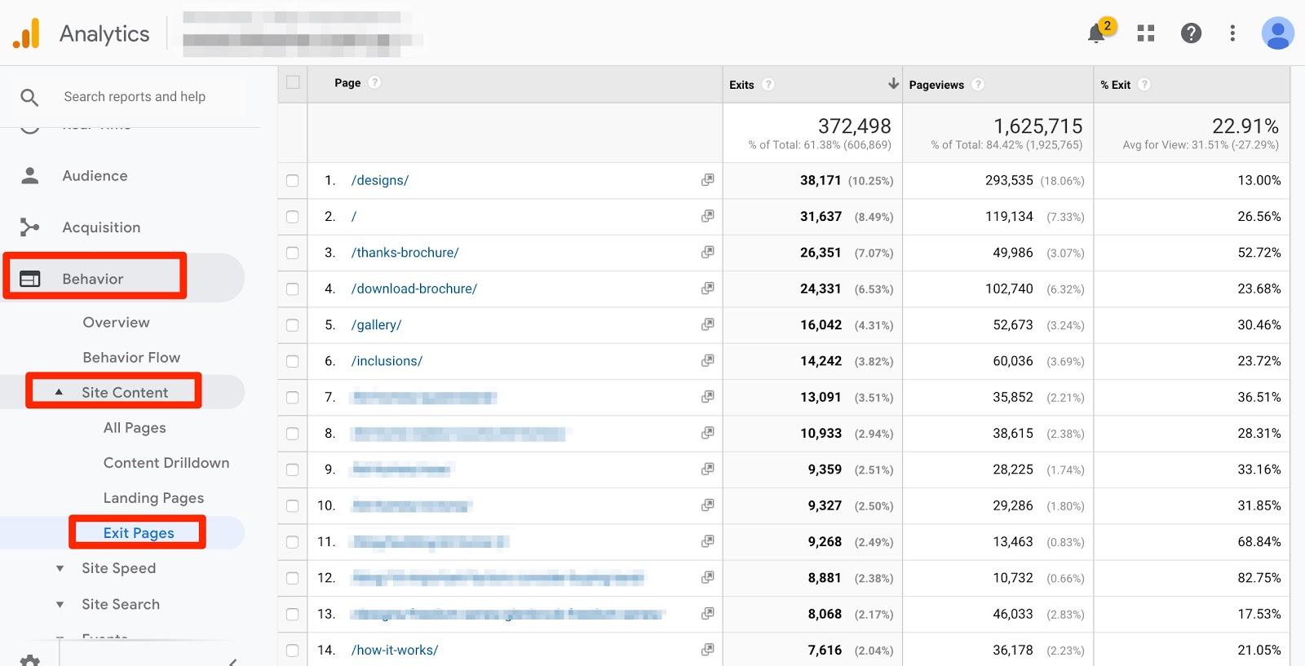Open the /how-it-works/ page link
This screenshot has width=1305, height=666.
395,650
